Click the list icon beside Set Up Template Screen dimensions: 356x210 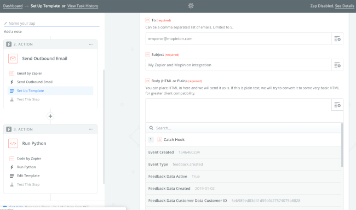pyautogui.click(x=12, y=90)
